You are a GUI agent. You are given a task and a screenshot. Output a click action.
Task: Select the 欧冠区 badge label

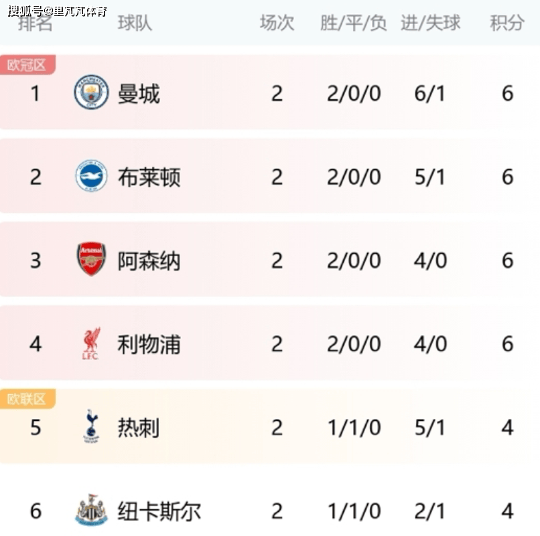[27, 65]
